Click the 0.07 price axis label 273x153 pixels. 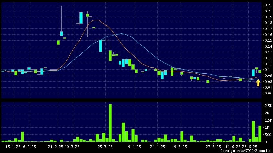pos(268,87)
